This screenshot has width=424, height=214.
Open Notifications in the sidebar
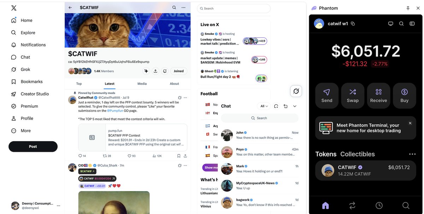(x=28, y=45)
